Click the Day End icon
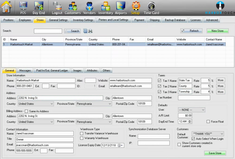The image size is (235, 159). [x=39, y=7]
